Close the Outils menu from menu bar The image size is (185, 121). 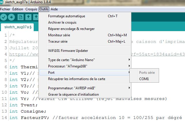(x=44, y=9)
